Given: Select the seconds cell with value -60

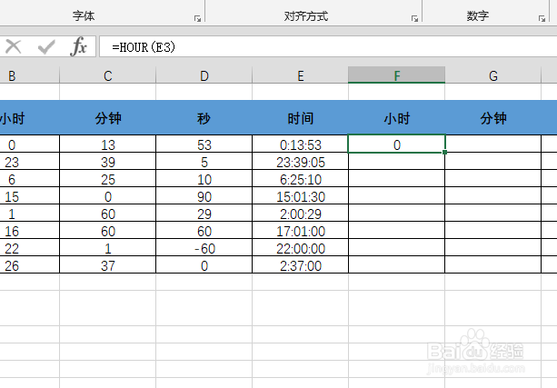Looking at the screenshot, I should click(x=204, y=248).
